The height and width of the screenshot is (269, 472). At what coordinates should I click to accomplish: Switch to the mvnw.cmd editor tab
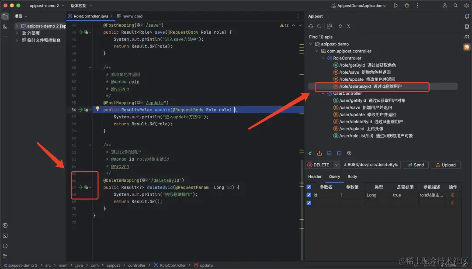click(x=129, y=16)
